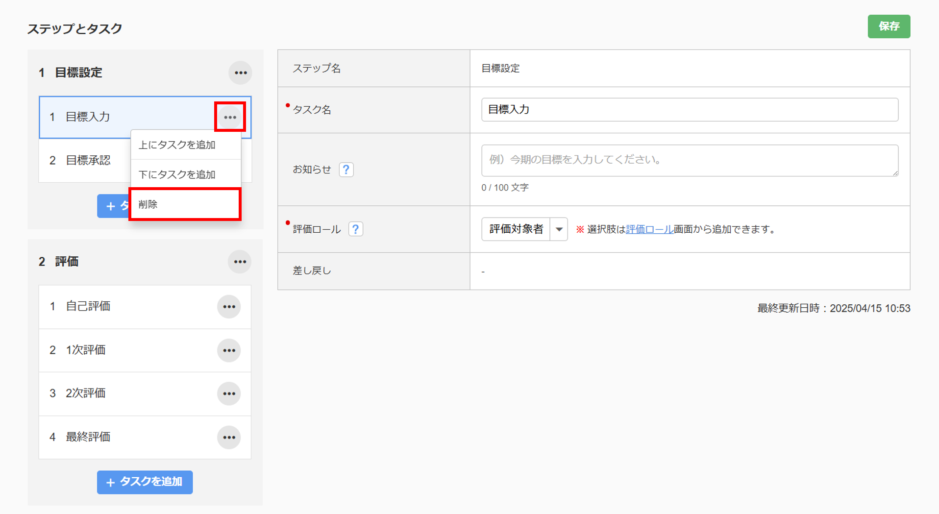
Task: Open the 自己評価 task three-dot menu
Action: pyautogui.click(x=229, y=307)
